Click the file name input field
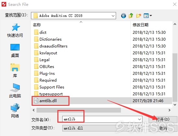The image size is (178, 136). pyautogui.click(x=100, y=119)
